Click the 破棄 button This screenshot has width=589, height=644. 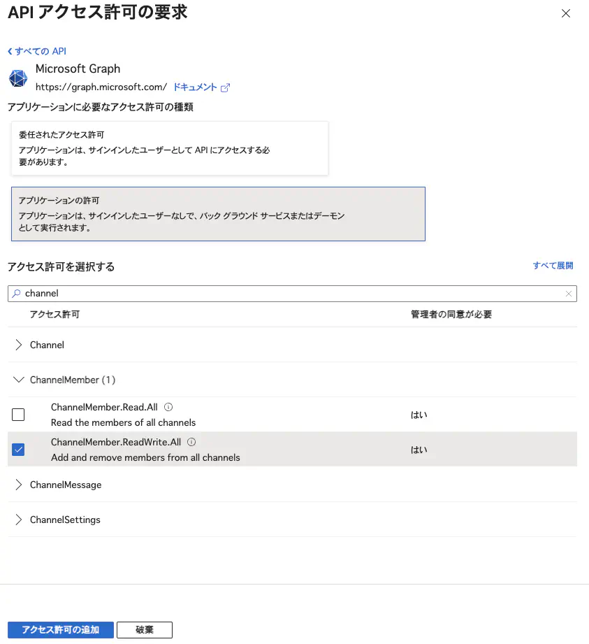145,629
